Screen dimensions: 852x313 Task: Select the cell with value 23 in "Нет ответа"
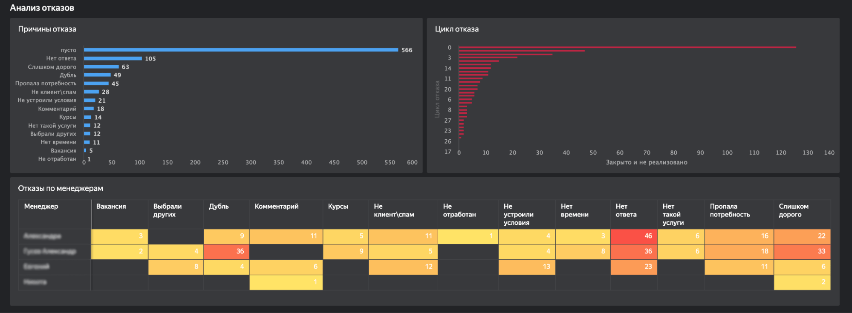click(634, 267)
